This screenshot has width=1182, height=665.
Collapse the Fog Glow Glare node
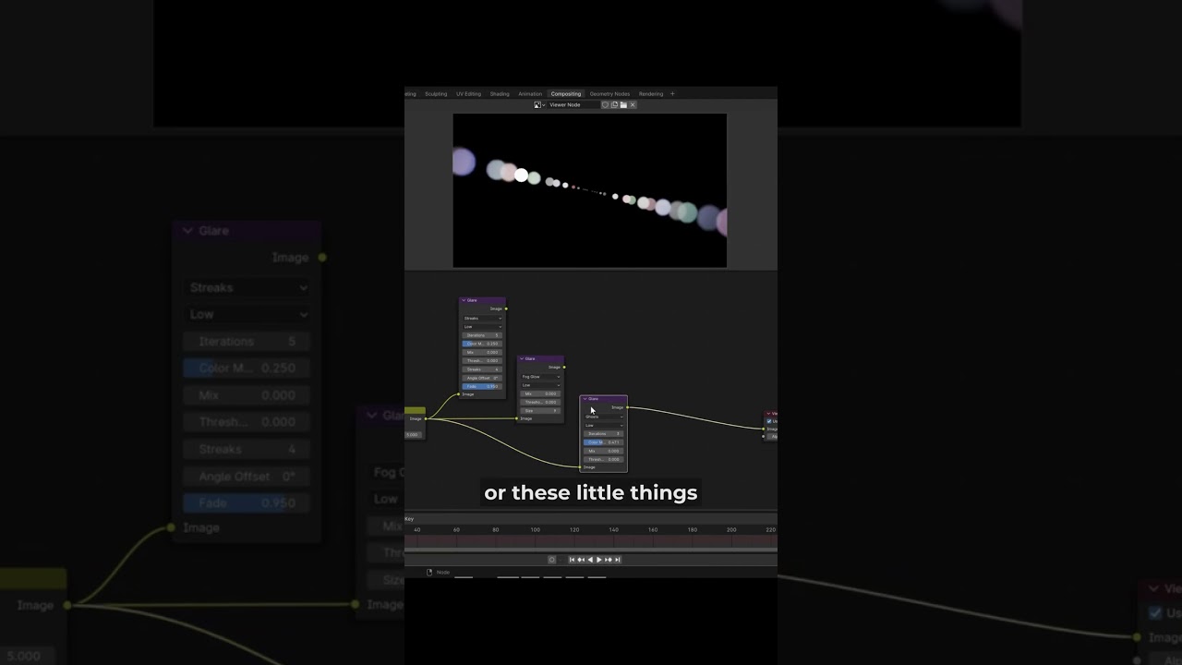point(522,358)
